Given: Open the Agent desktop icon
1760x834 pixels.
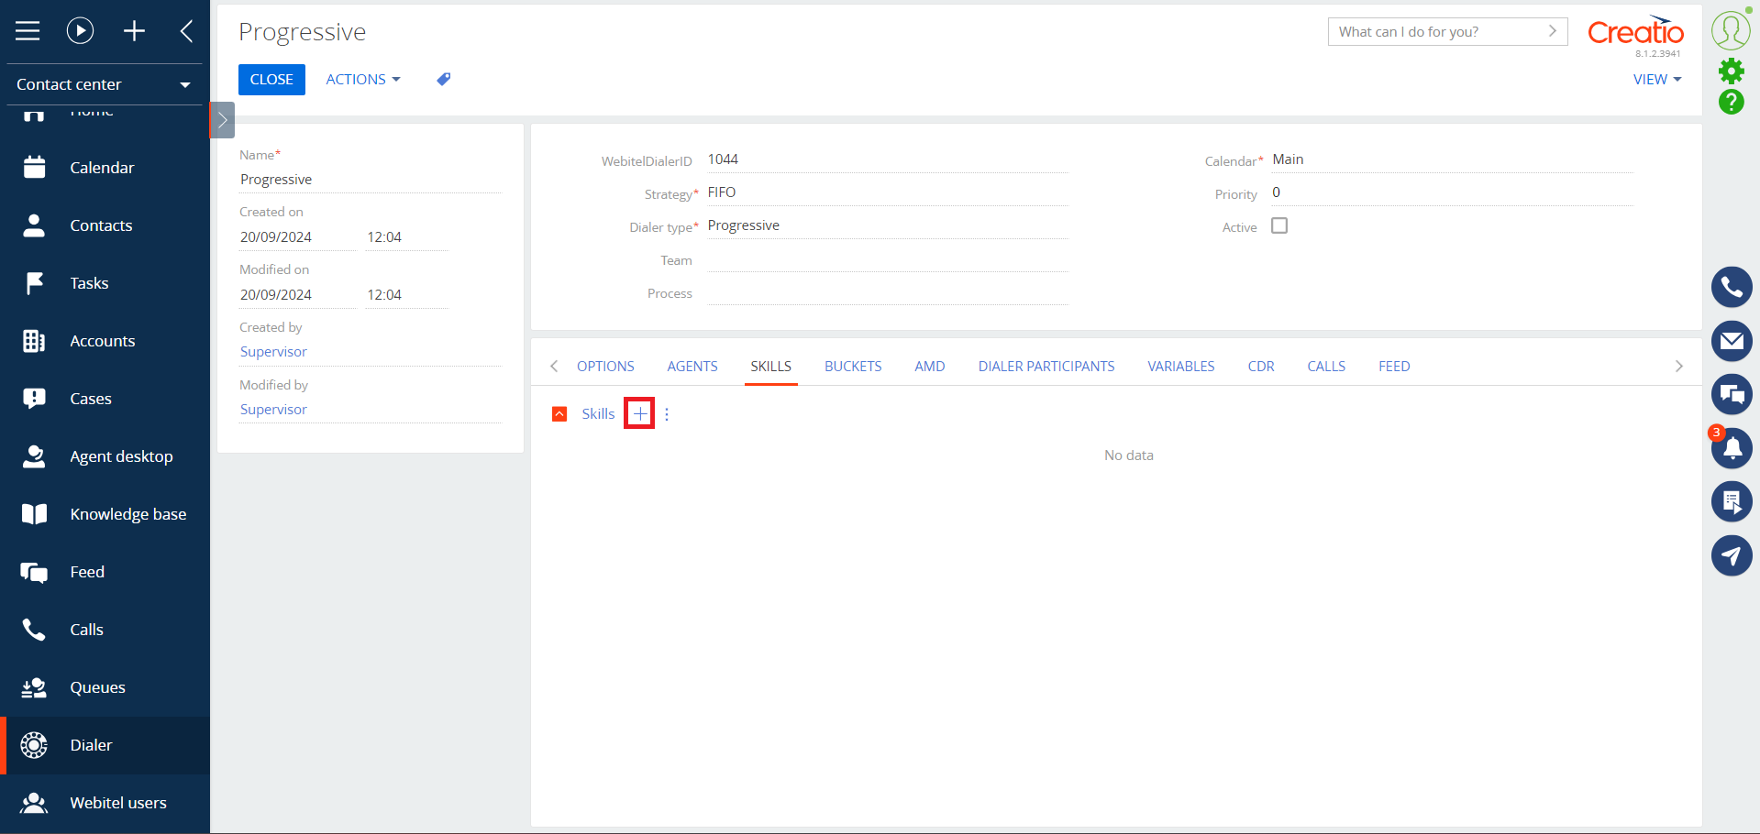Looking at the screenshot, I should 34,456.
